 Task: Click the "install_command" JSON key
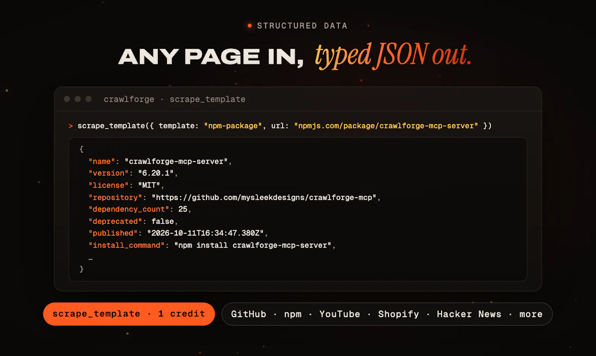point(127,246)
